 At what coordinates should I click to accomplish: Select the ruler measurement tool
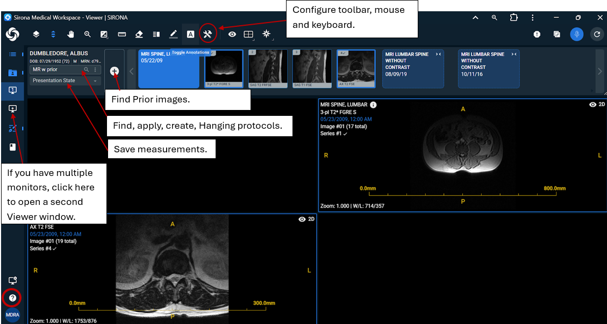click(x=122, y=34)
